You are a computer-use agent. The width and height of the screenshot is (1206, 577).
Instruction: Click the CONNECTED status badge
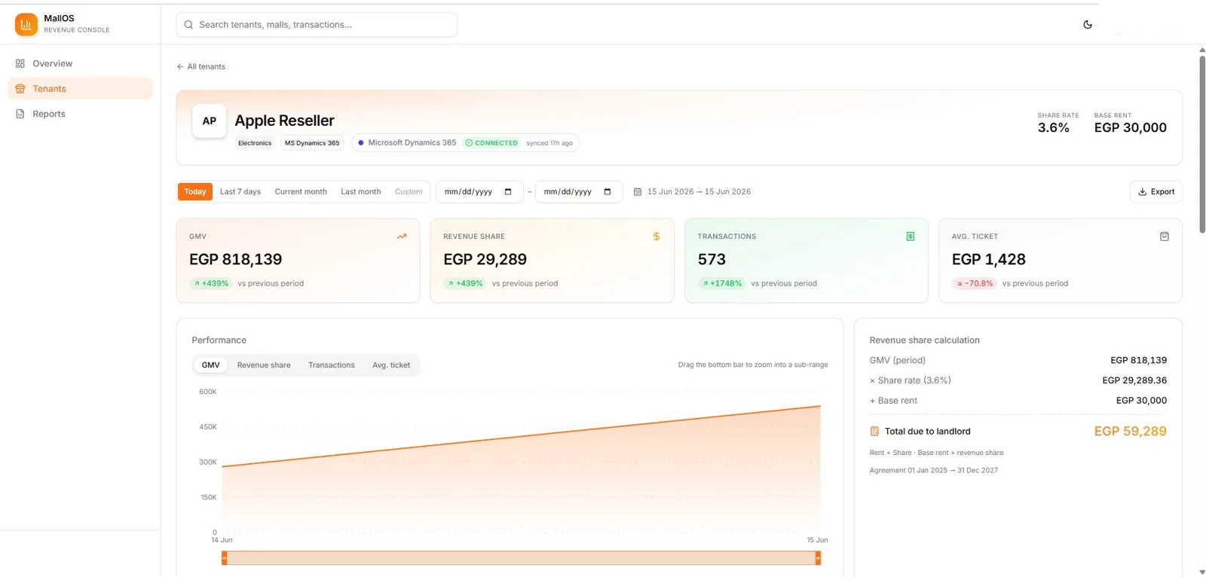pyautogui.click(x=491, y=143)
